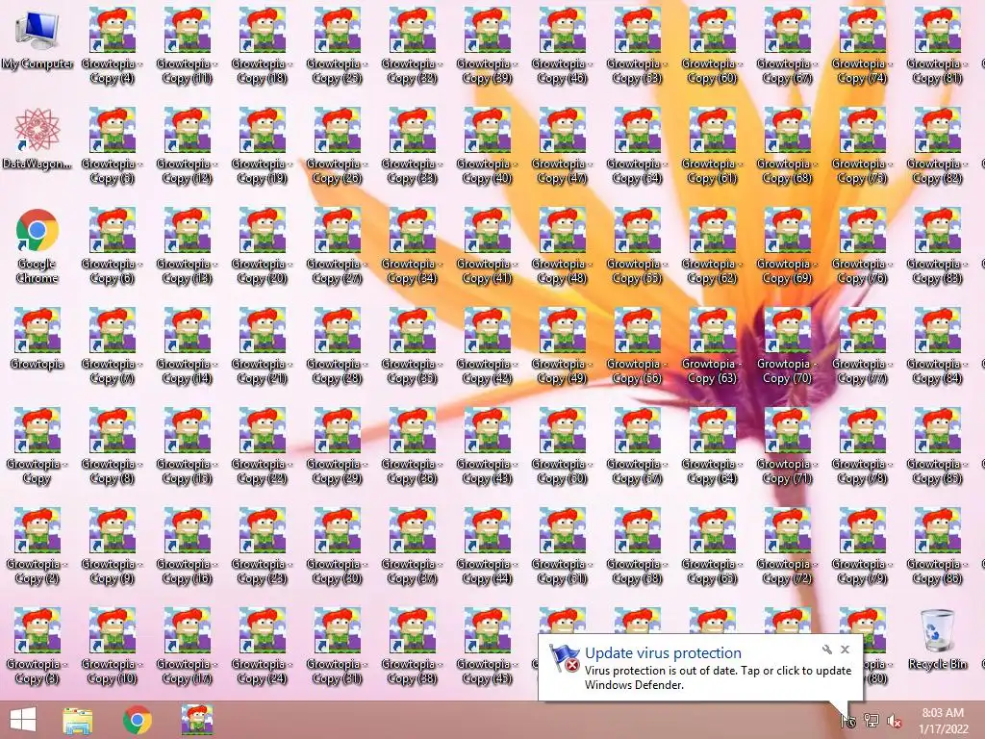
Task: Open the Action Center tray flag
Action: click(847, 720)
